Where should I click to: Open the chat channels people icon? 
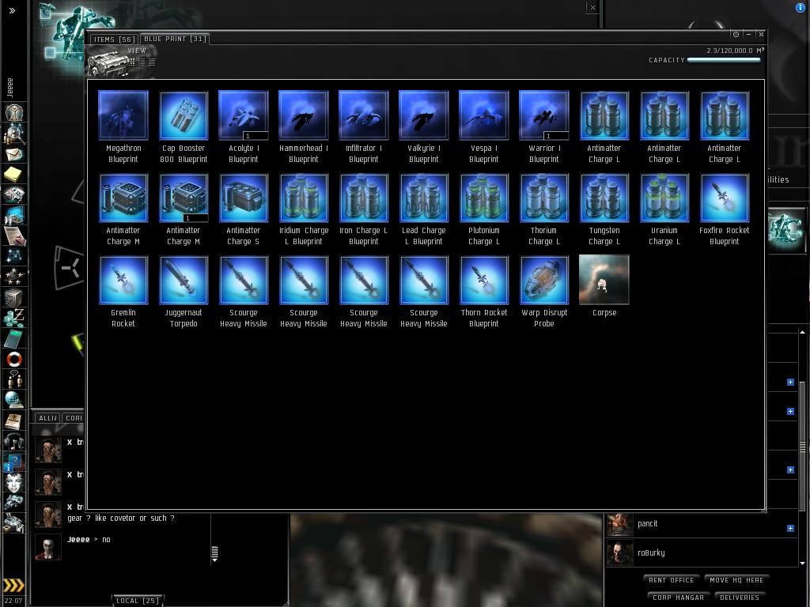[14, 380]
